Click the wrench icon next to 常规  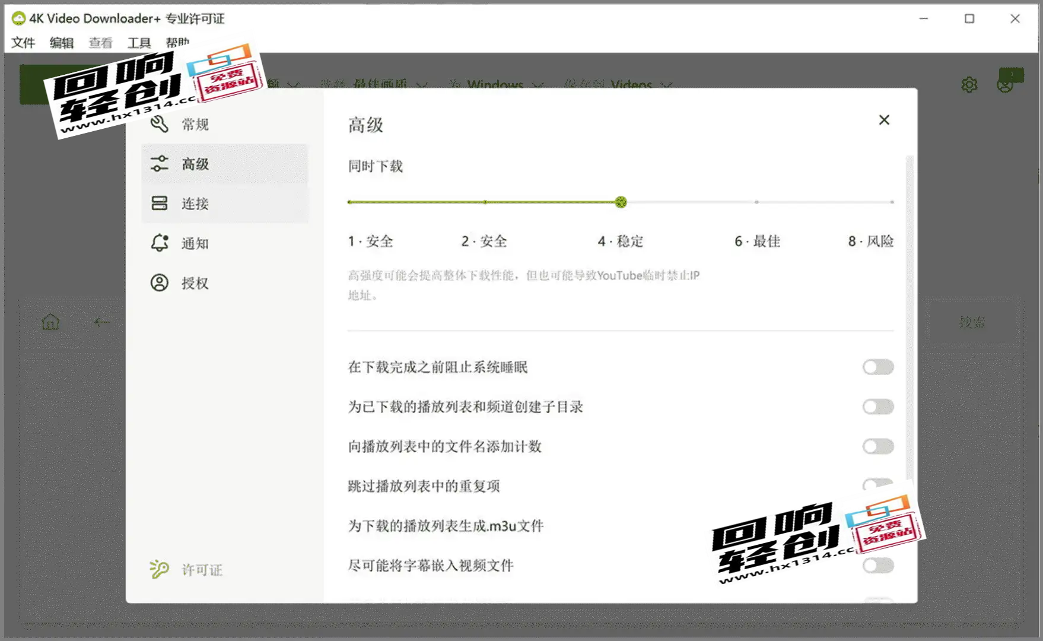[160, 124]
